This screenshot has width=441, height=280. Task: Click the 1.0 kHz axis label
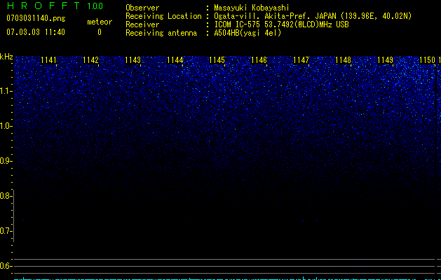click(x=6, y=126)
